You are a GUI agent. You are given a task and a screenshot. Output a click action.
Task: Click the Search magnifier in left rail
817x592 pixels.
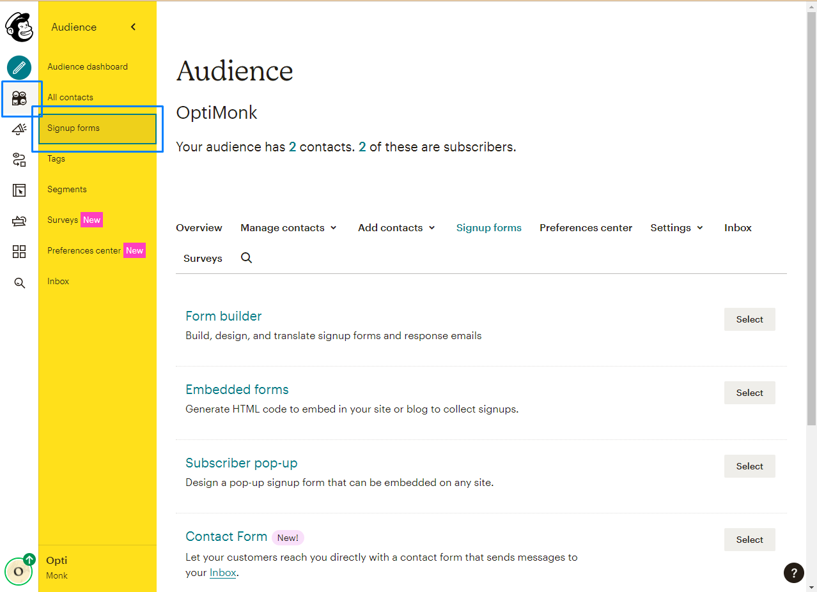(x=20, y=283)
